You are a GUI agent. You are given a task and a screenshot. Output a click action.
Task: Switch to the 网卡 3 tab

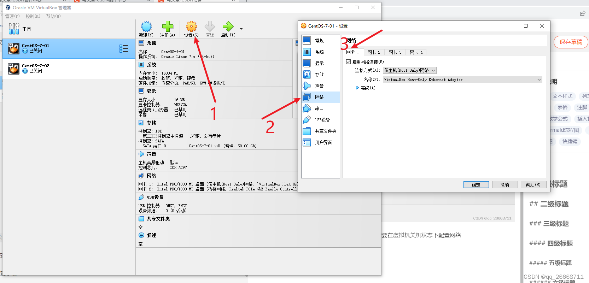[x=395, y=52]
